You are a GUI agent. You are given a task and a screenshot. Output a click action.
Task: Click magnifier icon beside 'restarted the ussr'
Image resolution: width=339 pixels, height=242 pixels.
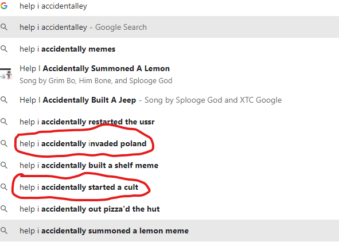pyautogui.click(x=4, y=122)
